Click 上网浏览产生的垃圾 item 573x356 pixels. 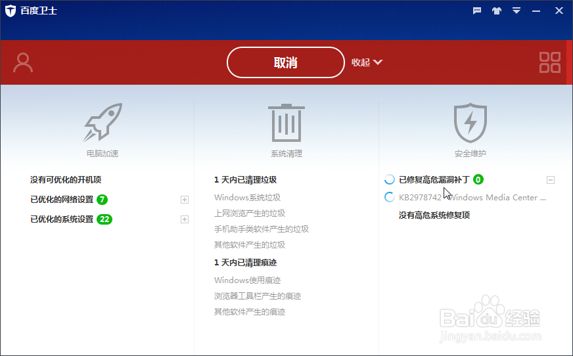pos(250,213)
